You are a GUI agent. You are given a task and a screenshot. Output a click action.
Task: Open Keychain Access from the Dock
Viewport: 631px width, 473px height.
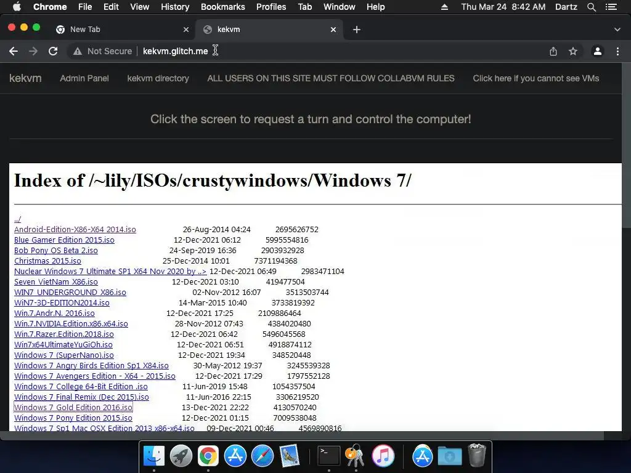(x=356, y=456)
